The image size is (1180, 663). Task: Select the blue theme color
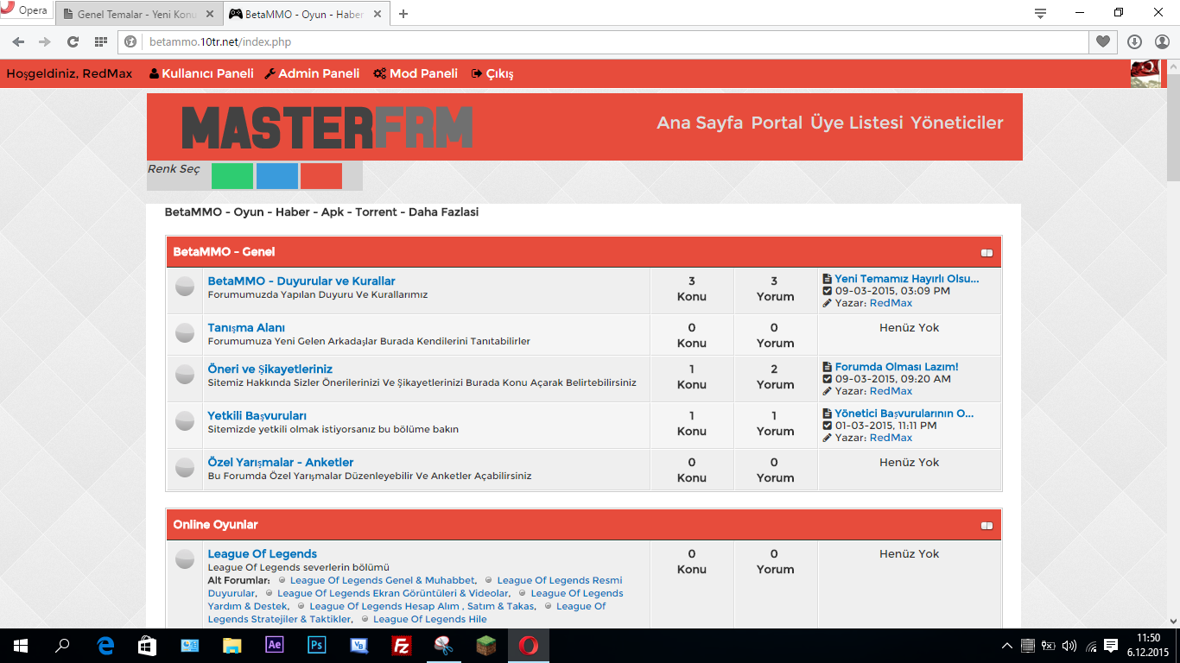coord(277,176)
